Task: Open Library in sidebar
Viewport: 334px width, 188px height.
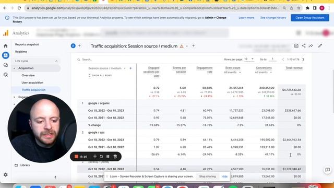Action: (22, 165)
